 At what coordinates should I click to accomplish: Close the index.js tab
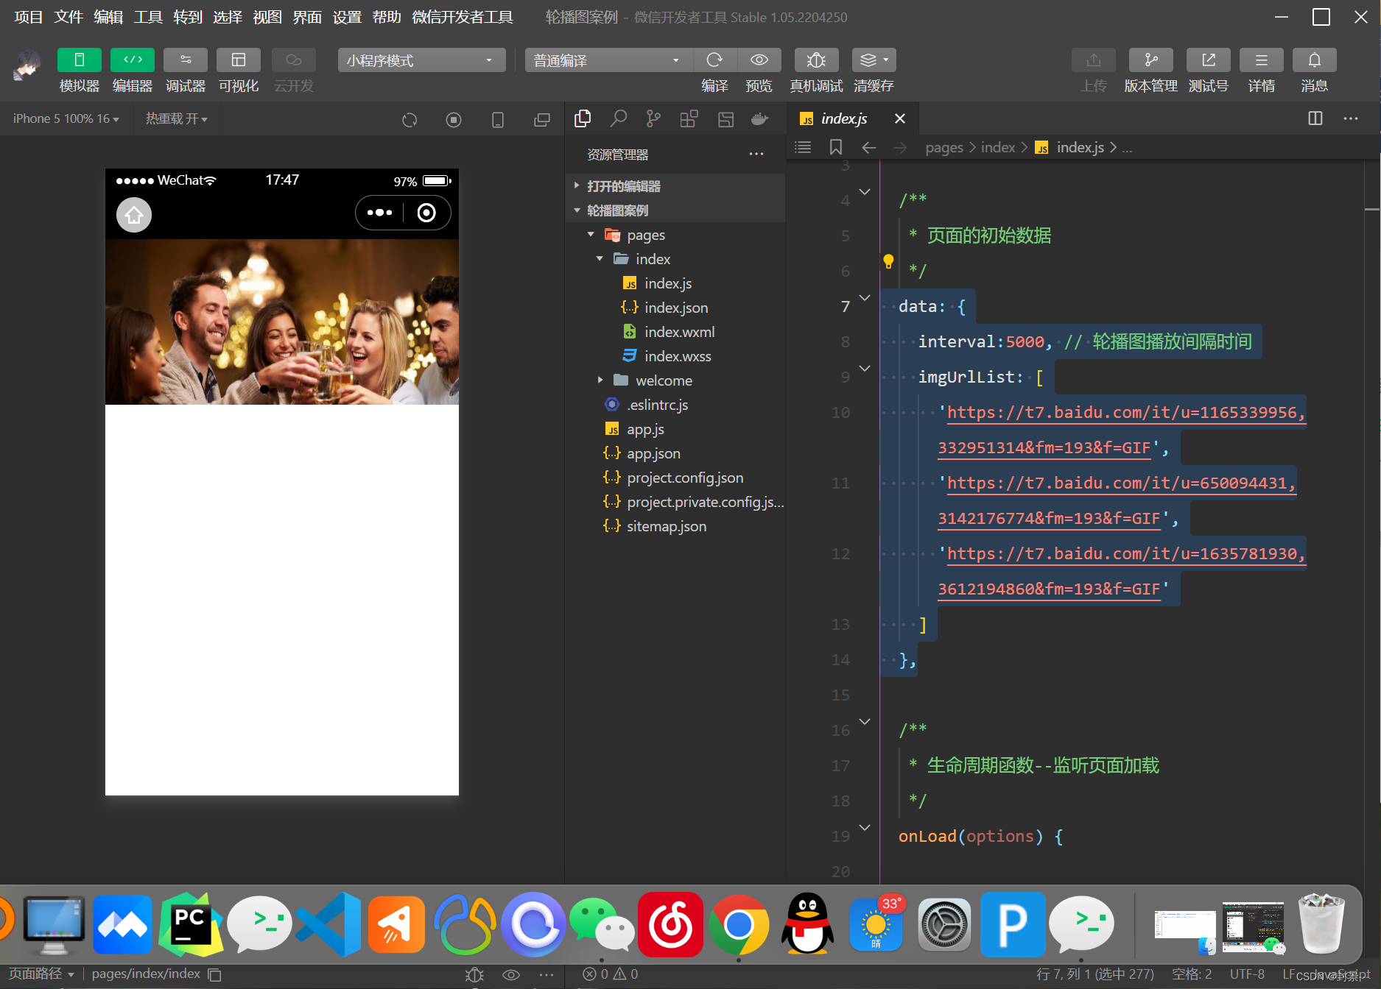pyautogui.click(x=899, y=118)
